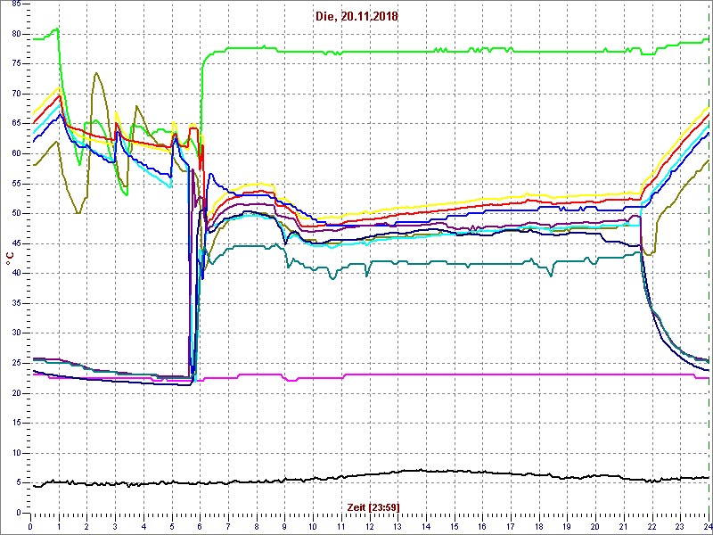Viewport: 713px width, 535px height.
Task: Click the '°C' temperature unit label
Action: (x=10, y=259)
